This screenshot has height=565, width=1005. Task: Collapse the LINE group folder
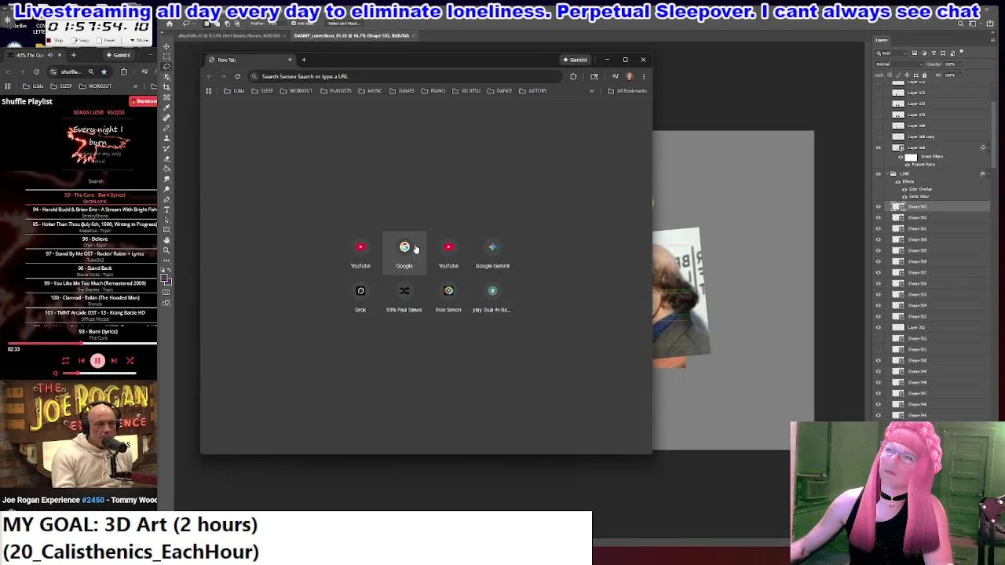pyautogui.click(x=886, y=173)
